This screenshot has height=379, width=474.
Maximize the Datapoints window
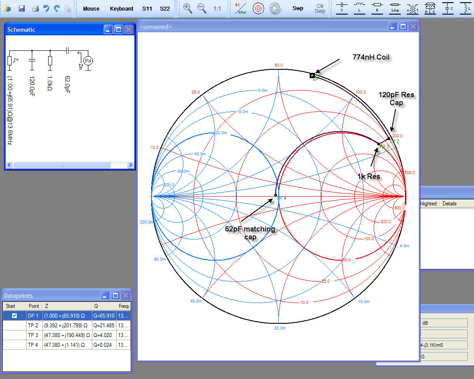[x=115, y=295]
